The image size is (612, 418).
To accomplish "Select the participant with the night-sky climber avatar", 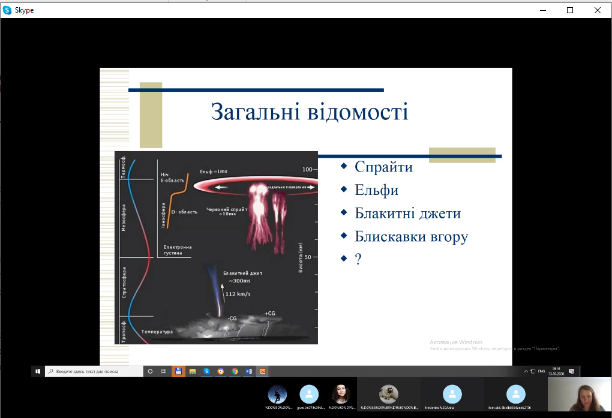I will [x=277, y=395].
